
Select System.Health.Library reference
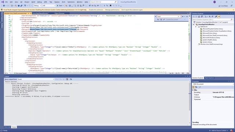click(210, 40)
